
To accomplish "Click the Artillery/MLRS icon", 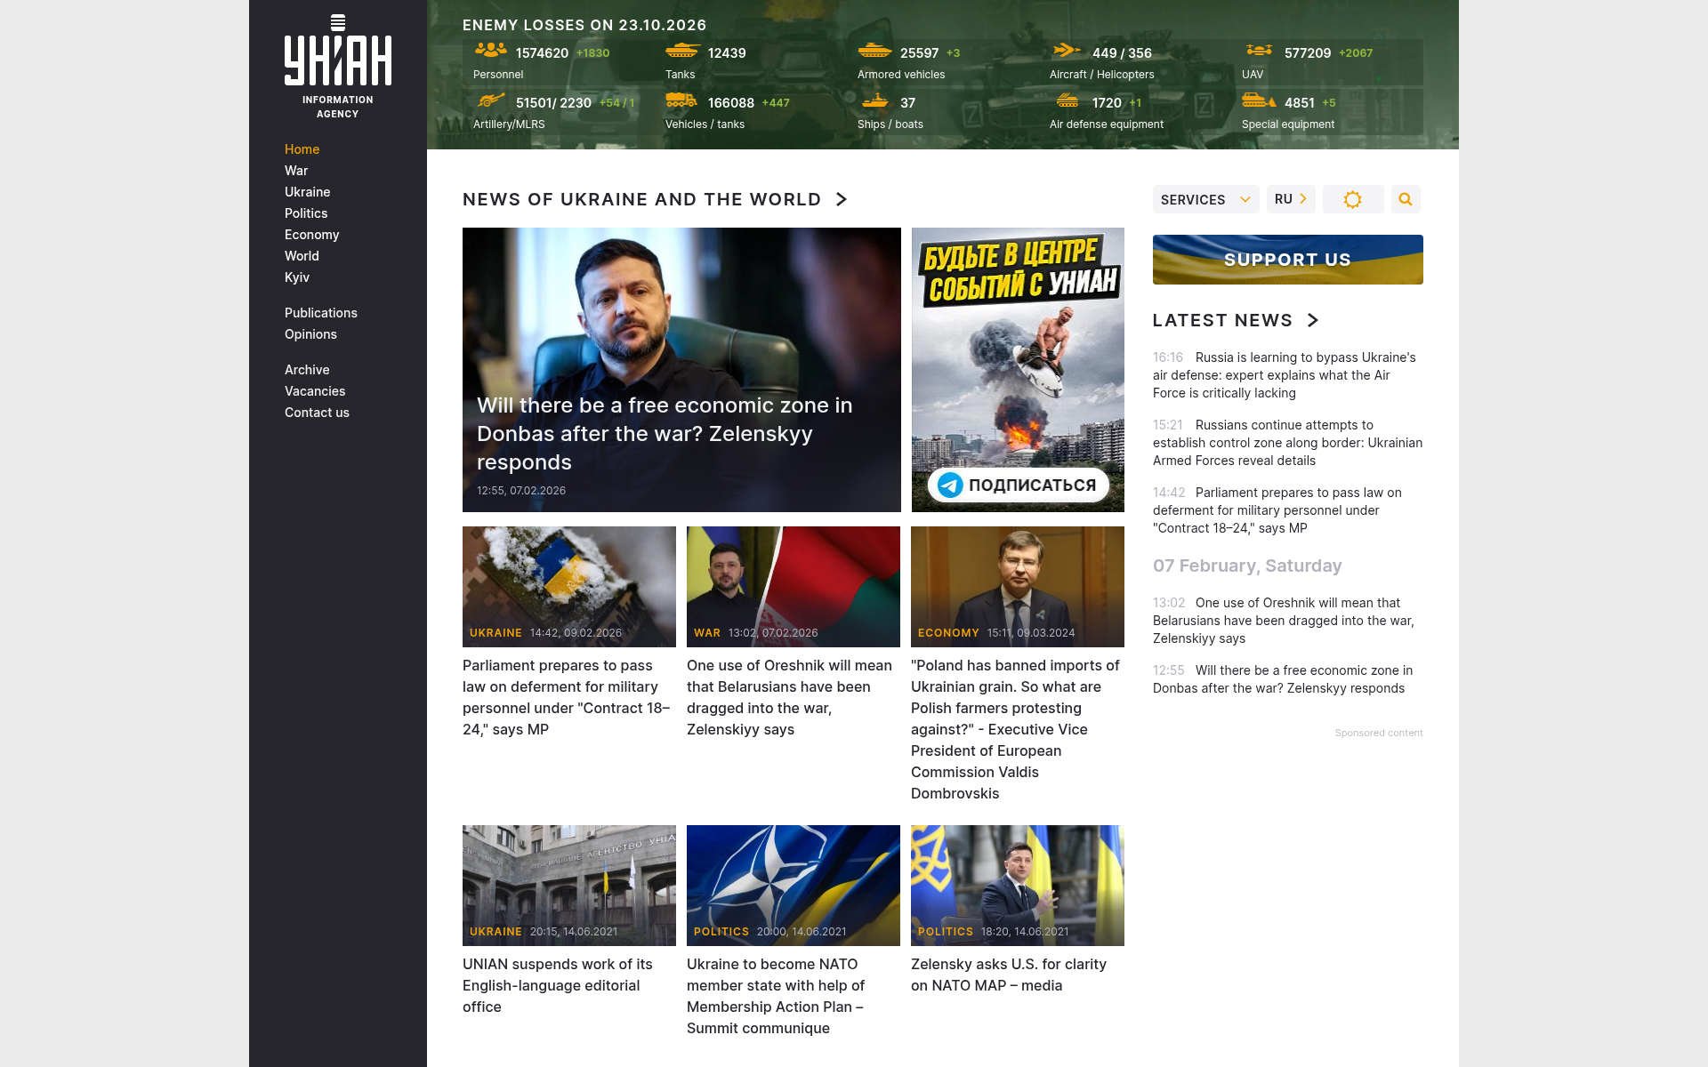I will coord(490,100).
